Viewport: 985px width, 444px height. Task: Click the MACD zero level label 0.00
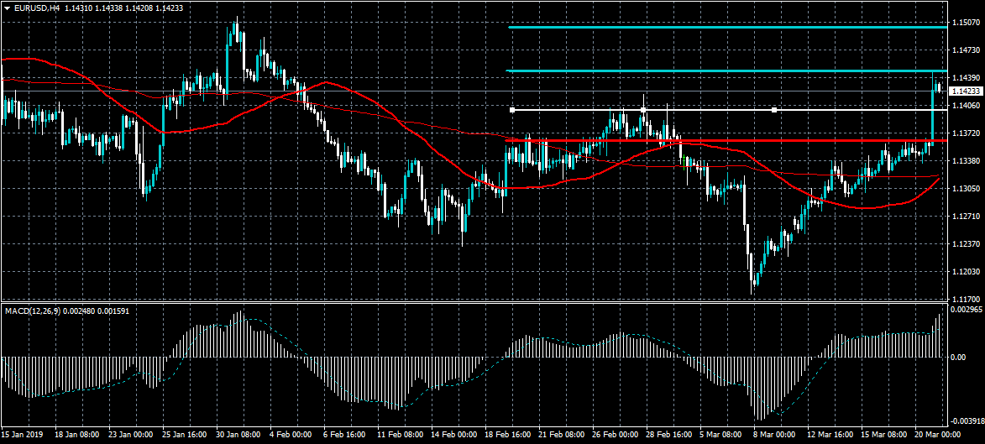(x=959, y=357)
